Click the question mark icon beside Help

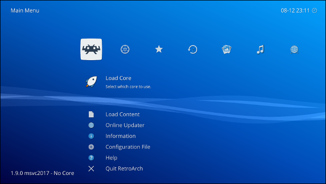pyautogui.click(x=91, y=157)
